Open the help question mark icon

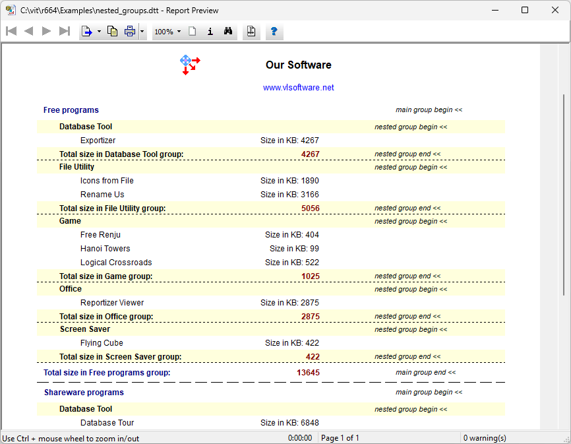[x=274, y=32]
